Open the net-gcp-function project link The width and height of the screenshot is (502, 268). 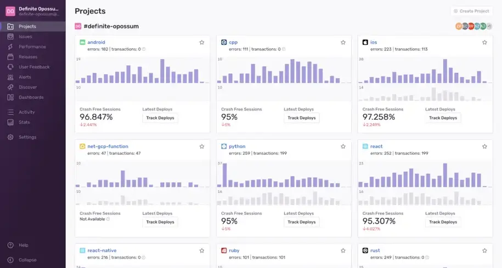point(108,147)
